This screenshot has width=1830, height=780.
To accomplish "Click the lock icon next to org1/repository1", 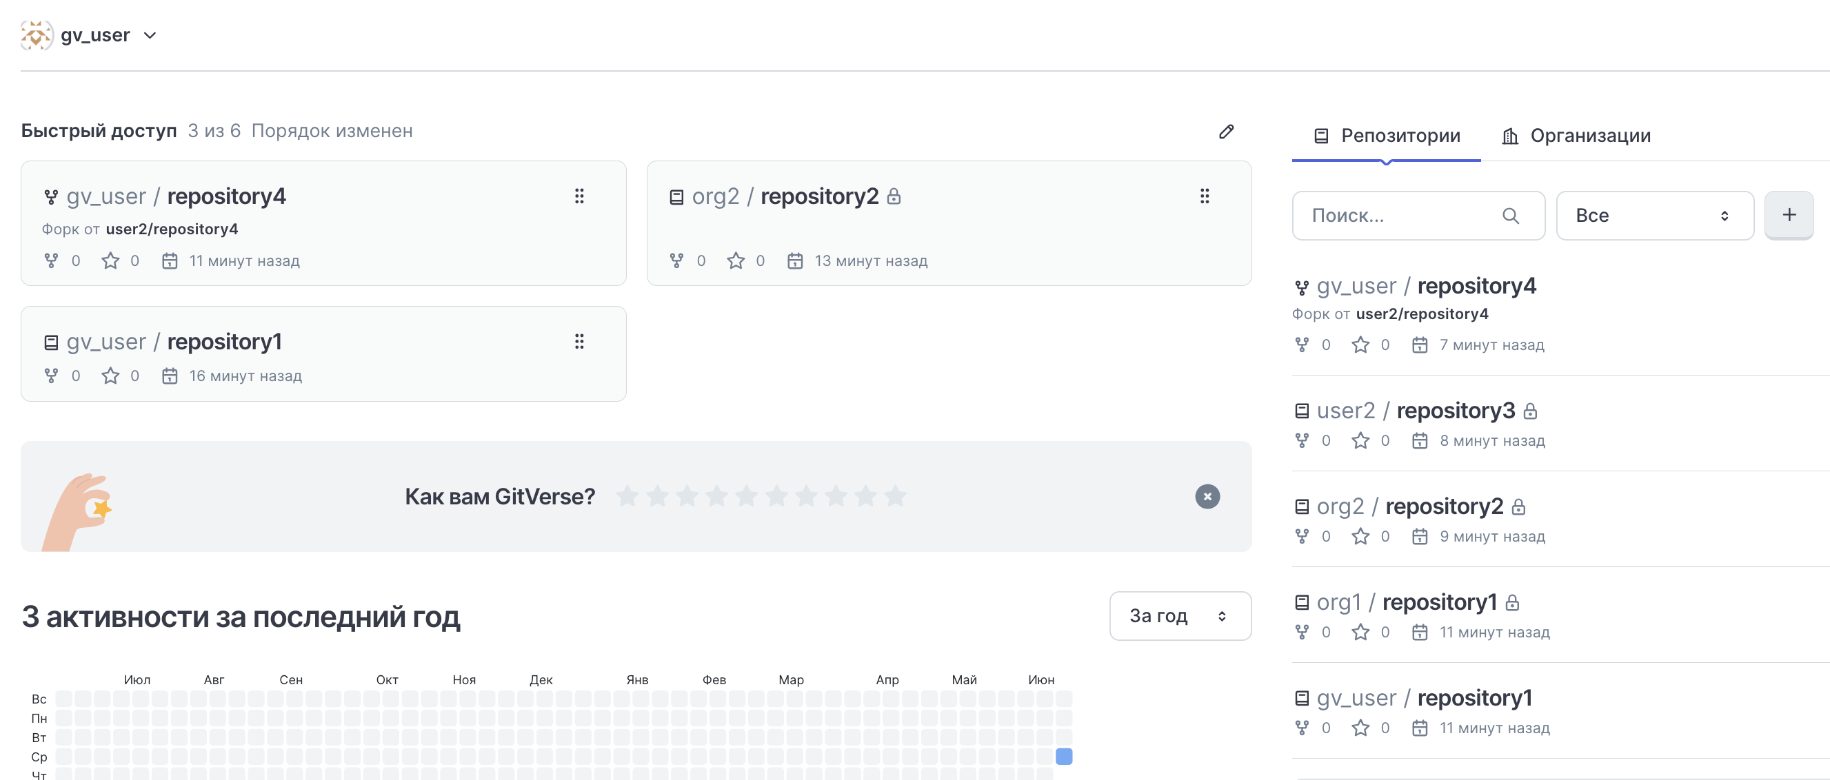I will pos(1512,602).
